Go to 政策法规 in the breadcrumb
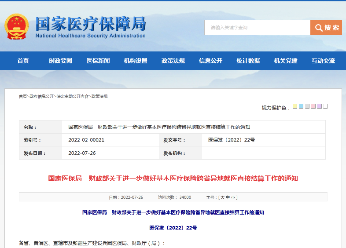 (99, 96)
